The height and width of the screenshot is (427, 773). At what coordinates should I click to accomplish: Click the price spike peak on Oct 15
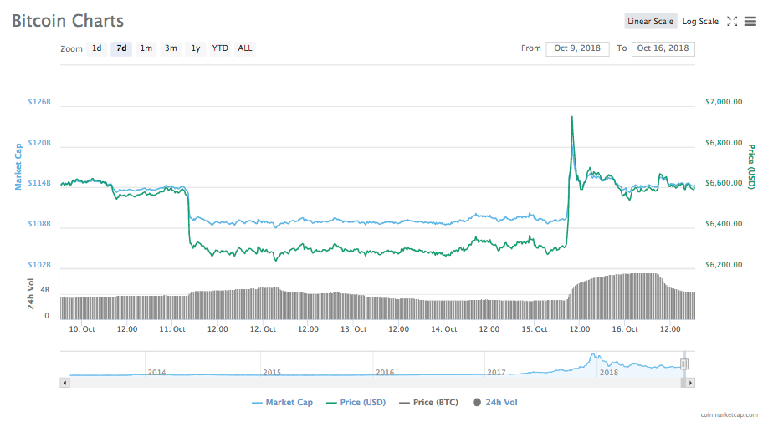point(572,117)
